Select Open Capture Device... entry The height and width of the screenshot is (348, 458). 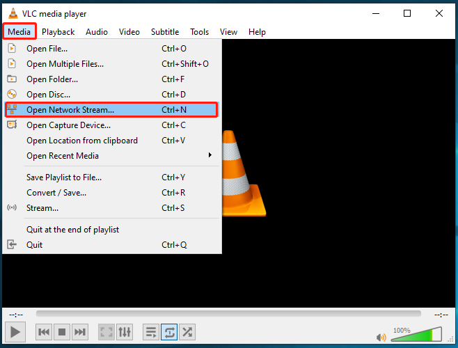tap(112, 125)
